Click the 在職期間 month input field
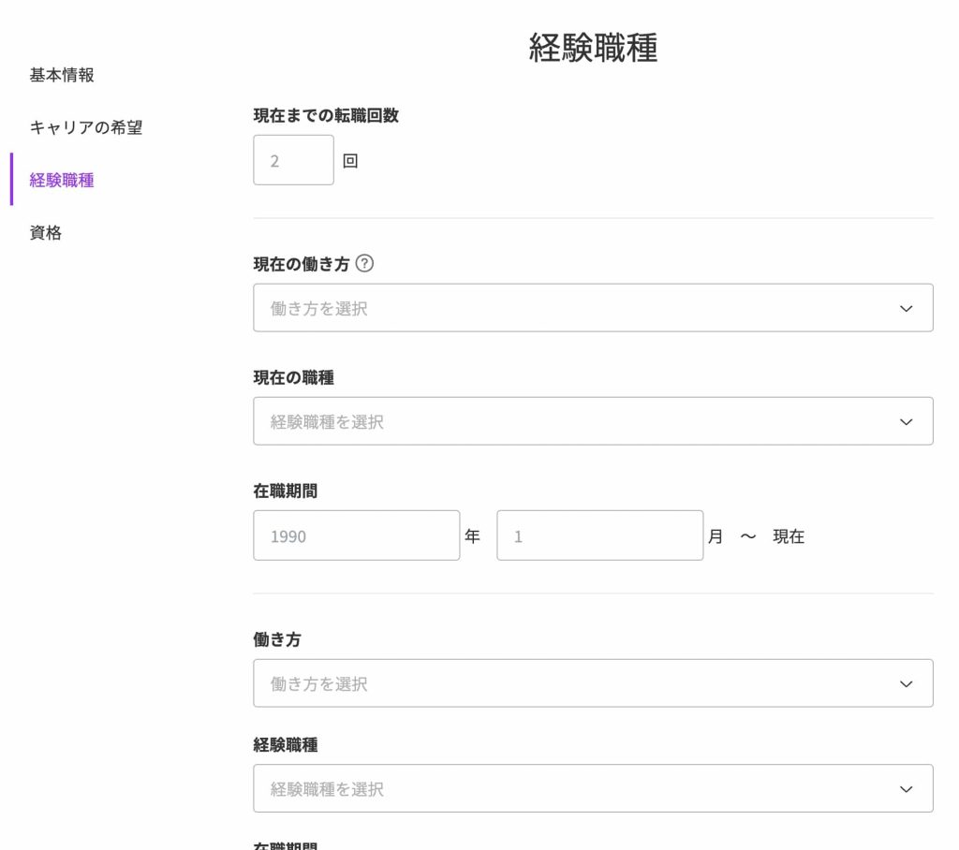The image size is (959, 850). point(599,535)
